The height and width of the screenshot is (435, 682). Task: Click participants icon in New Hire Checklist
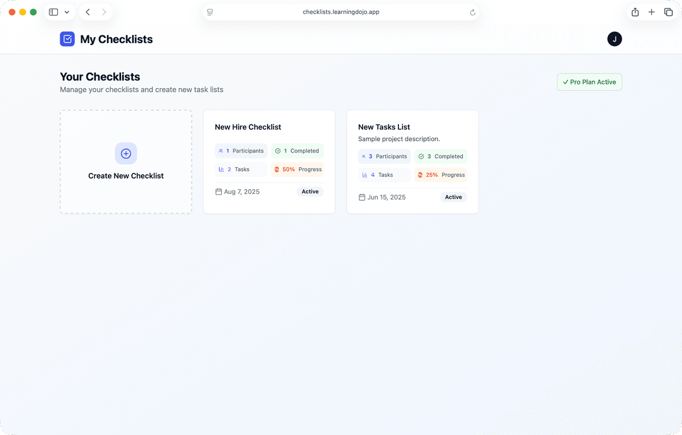(221, 151)
